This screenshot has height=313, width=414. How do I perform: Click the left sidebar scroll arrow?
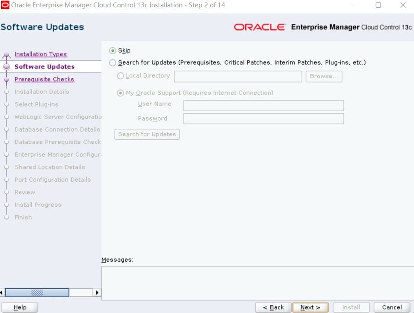[2, 292]
